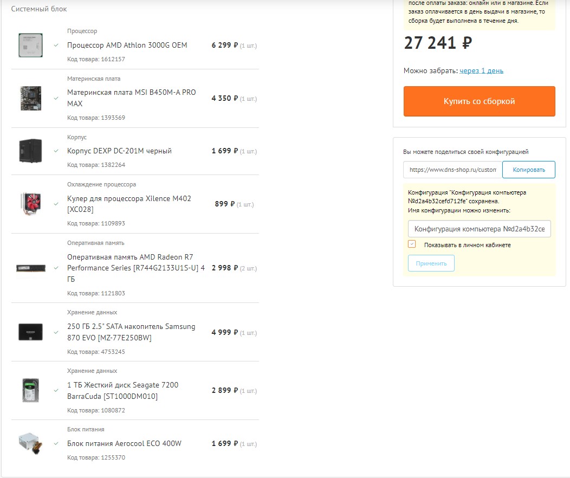Click the total price 27 241 ₽
This screenshot has width=570, height=478.
click(438, 43)
